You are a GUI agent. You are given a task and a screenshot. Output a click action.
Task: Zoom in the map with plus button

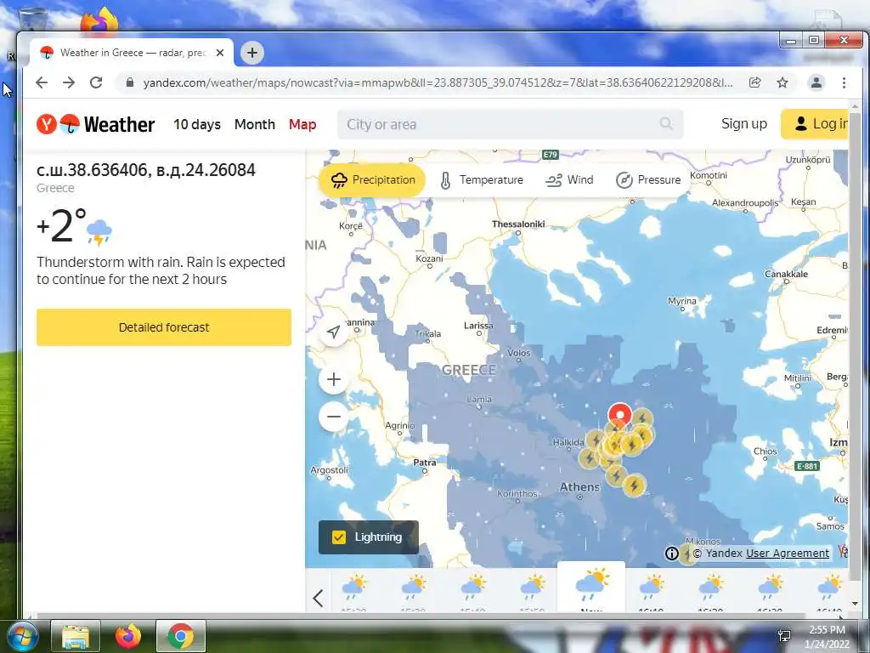coord(333,379)
